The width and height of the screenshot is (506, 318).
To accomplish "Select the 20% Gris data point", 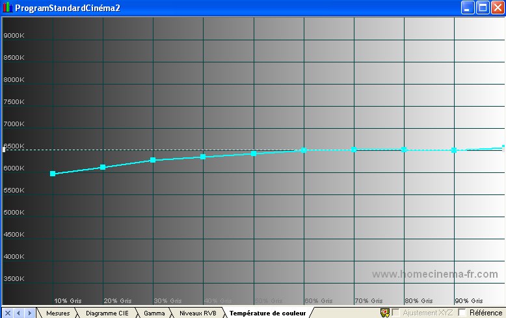I will (103, 166).
